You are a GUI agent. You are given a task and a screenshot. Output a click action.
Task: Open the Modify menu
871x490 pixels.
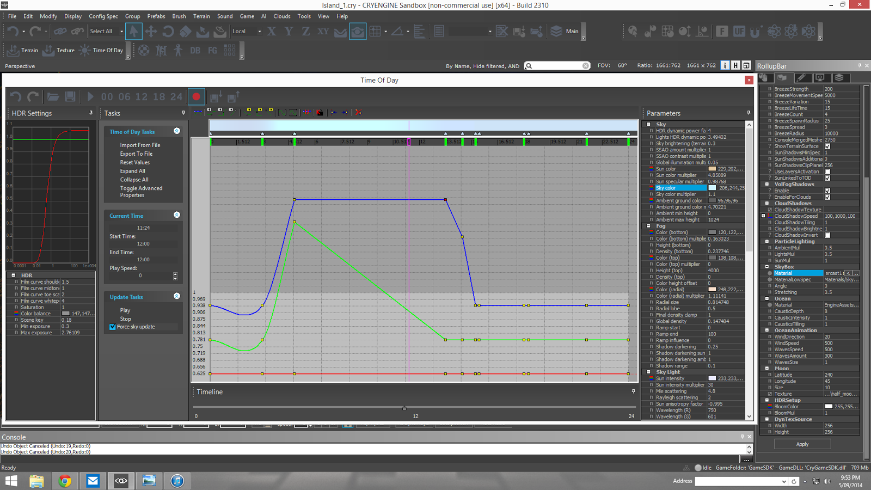tap(48, 16)
